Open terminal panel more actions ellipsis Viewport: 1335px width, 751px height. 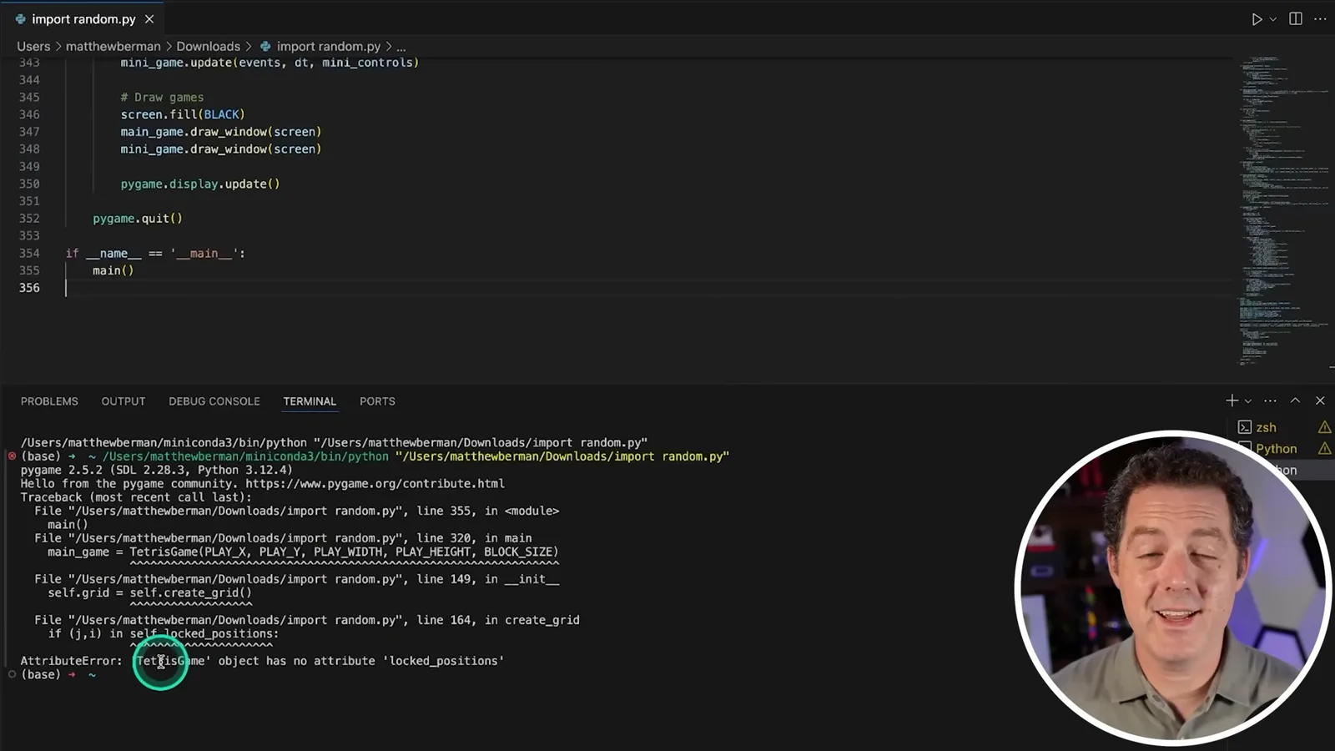(1270, 401)
